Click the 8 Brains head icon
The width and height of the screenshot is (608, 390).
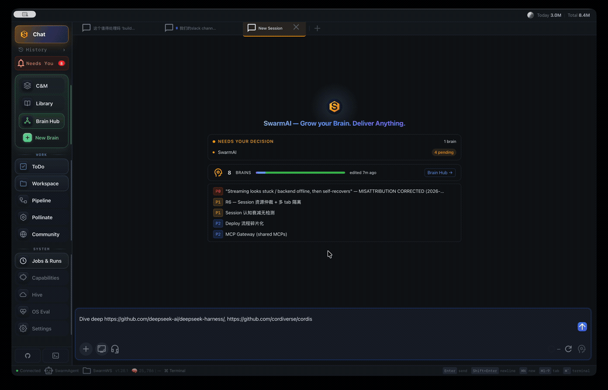[x=218, y=172]
